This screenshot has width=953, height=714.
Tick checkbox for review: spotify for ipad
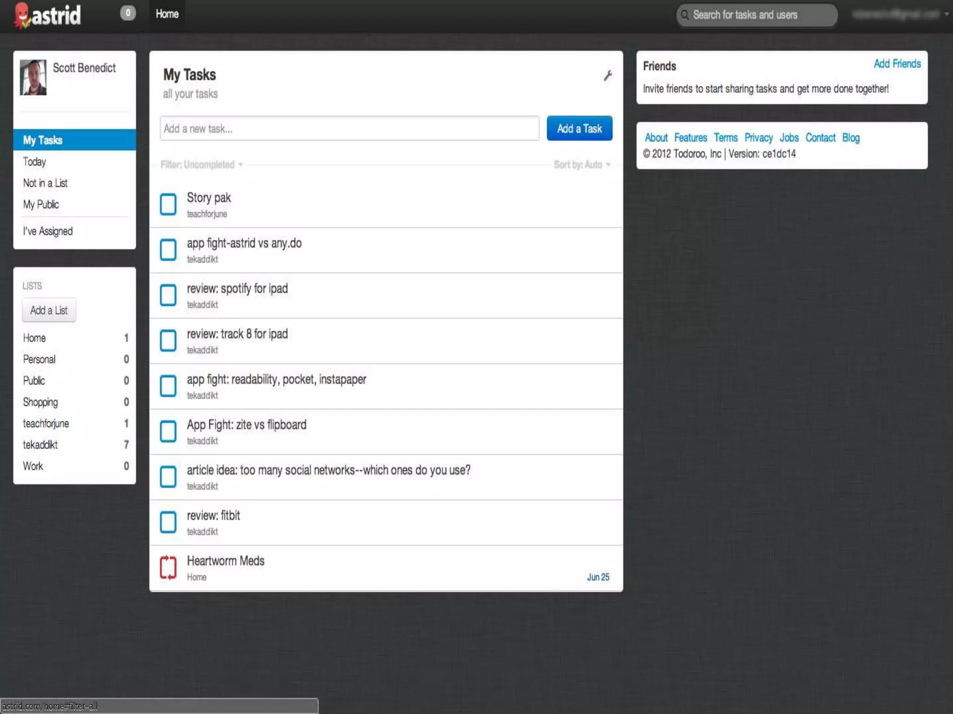coord(168,295)
